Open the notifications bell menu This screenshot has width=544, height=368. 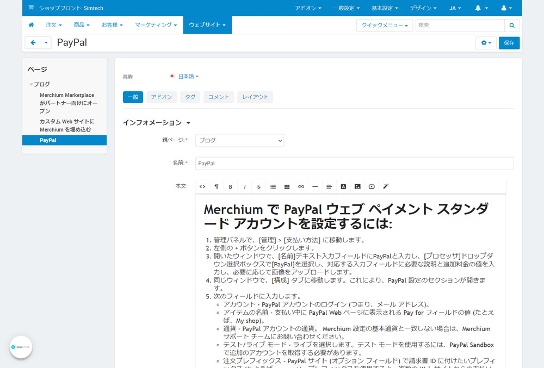click(x=481, y=8)
